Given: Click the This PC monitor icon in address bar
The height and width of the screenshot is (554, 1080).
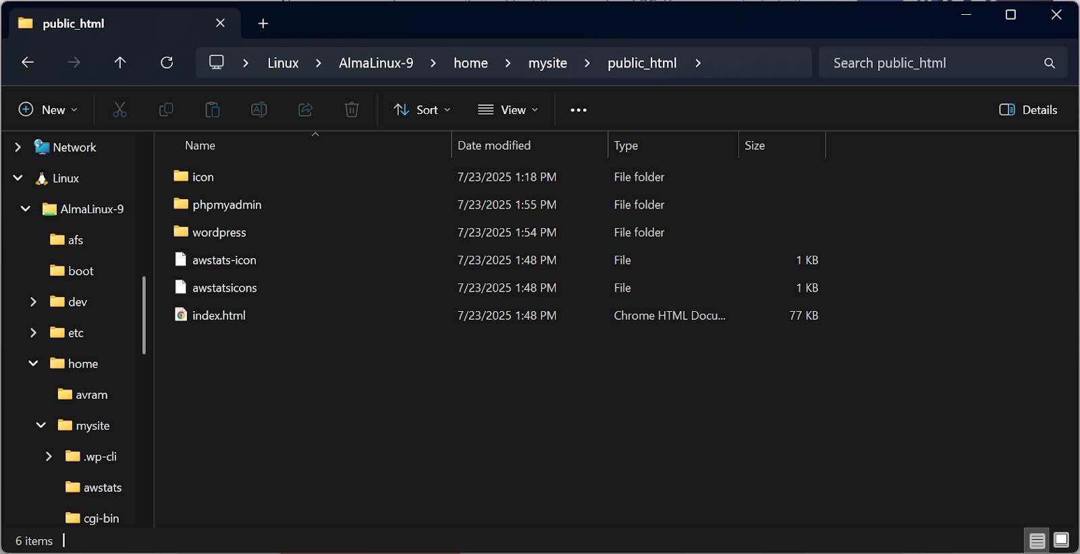Looking at the screenshot, I should 217,62.
